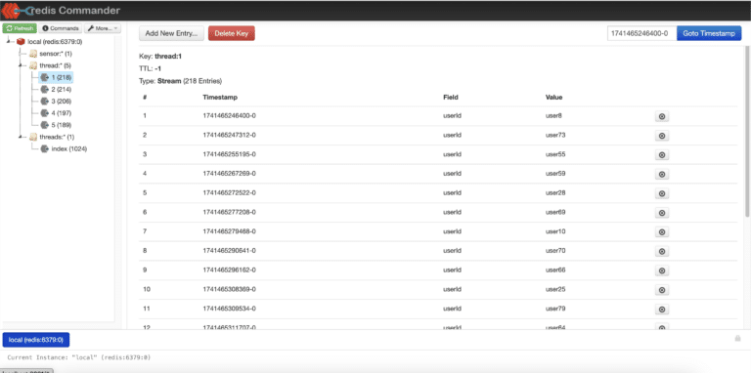This screenshot has height=373, width=751.
Task: Click the Type: Stream (218 Entries) text
Action: pyautogui.click(x=181, y=81)
